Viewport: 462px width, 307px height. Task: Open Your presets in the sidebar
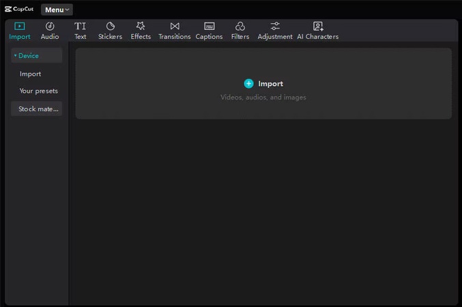click(x=38, y=91)
